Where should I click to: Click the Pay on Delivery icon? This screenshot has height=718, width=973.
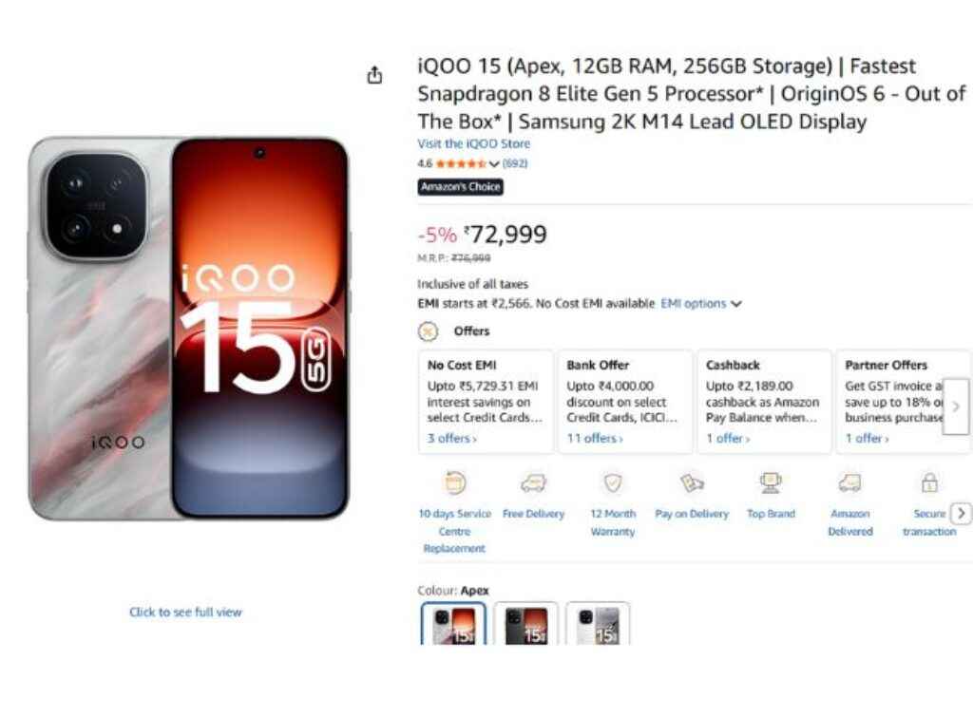click(692, 483)
